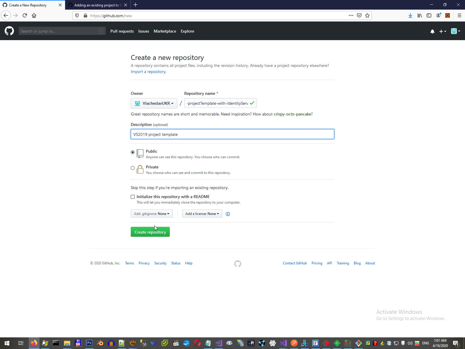
Task: Click the tracking protection shield icon
Action: click(x=77, y=15)
